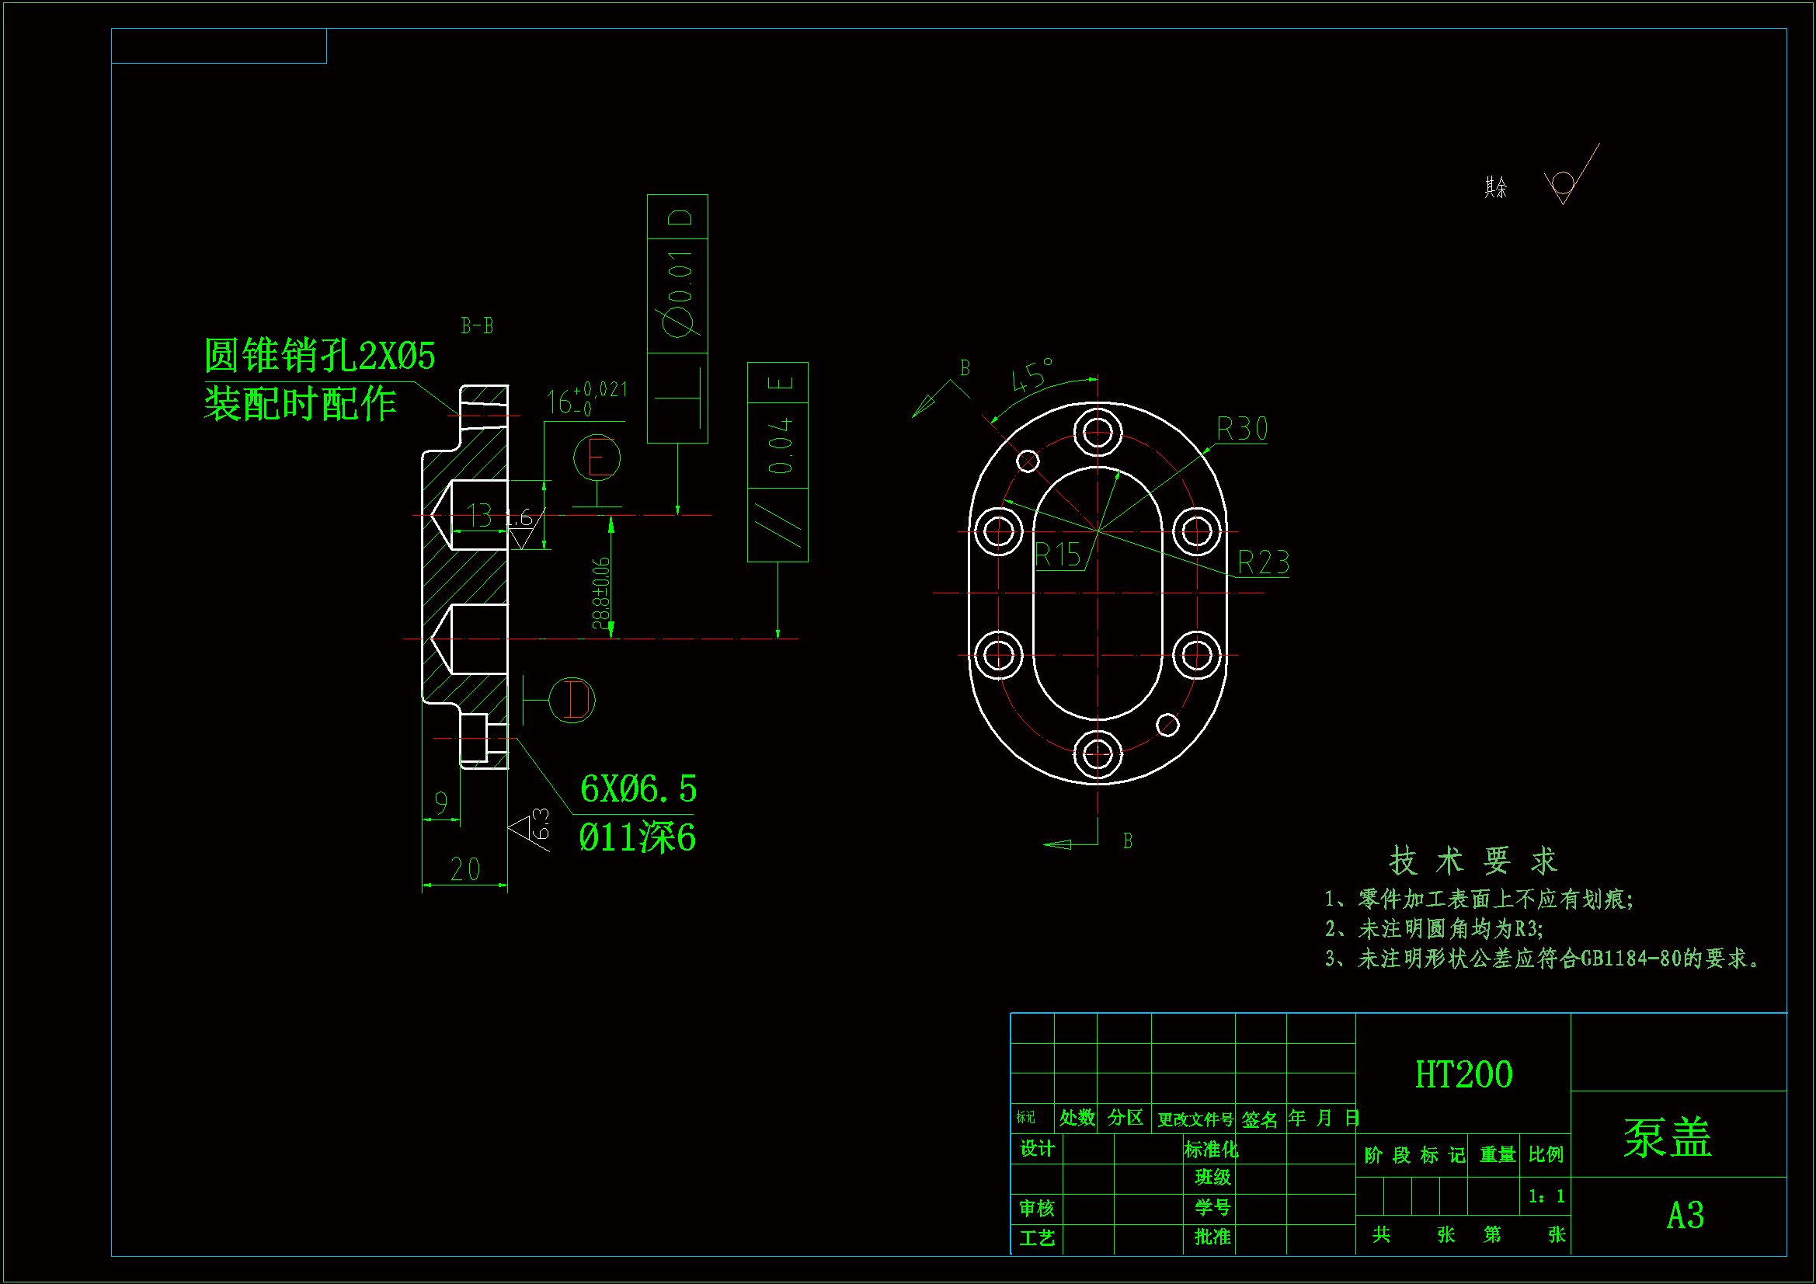Select the R30 radius dimension
The width and height of the screenshot is (1816, 1284).
coord(1242,430)
